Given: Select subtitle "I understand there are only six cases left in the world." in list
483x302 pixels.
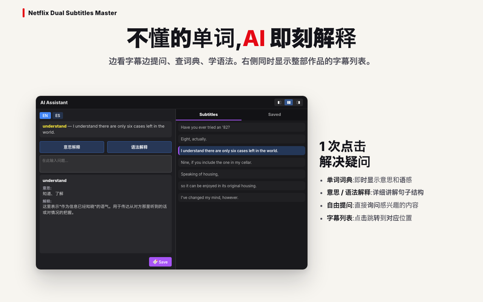Looking at the screenshot, I should [241, 151].
